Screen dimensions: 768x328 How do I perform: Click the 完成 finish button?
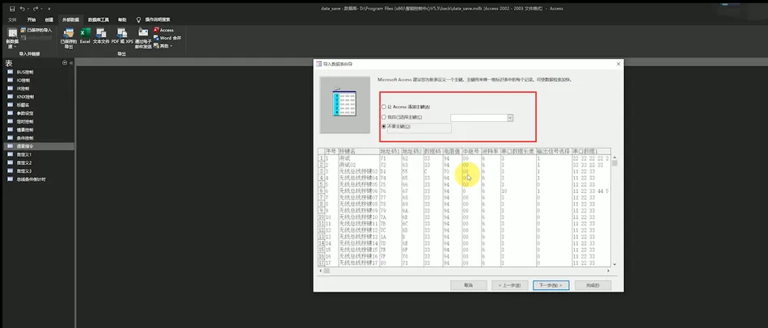tap(593, 285)
